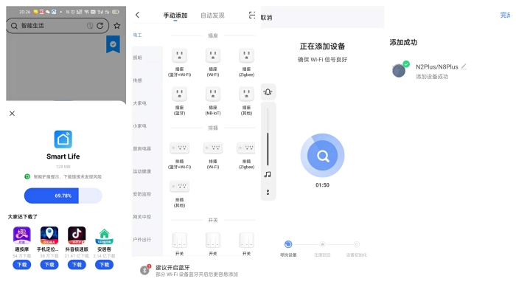Select the 传感 category

[x=138, y=80]
